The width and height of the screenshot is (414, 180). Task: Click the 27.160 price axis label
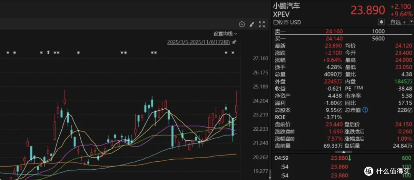pyautogui.click(x=260, y=58)
